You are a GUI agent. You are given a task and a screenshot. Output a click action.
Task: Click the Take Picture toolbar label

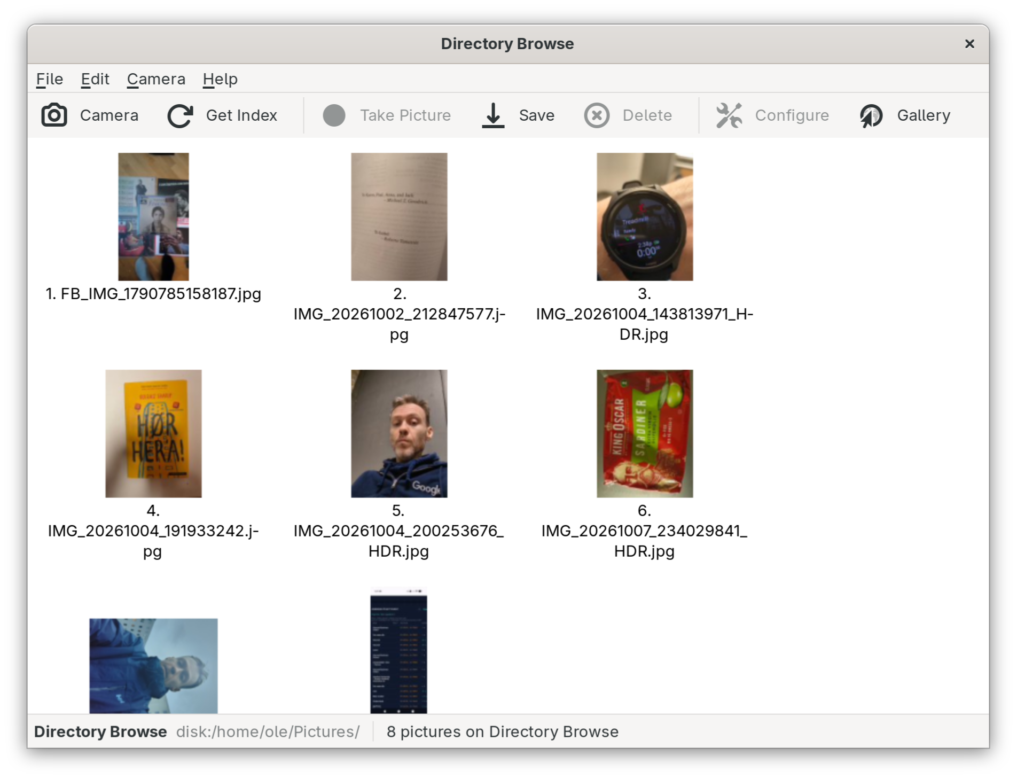(x=405, y=115)
